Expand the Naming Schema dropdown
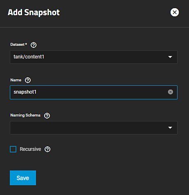This screenshot has width=189, height=195. [x=94, y=128]
